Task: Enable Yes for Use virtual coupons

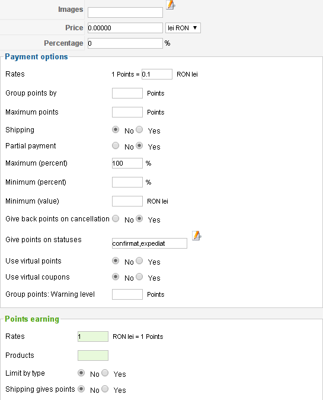Action: (139, 277)
